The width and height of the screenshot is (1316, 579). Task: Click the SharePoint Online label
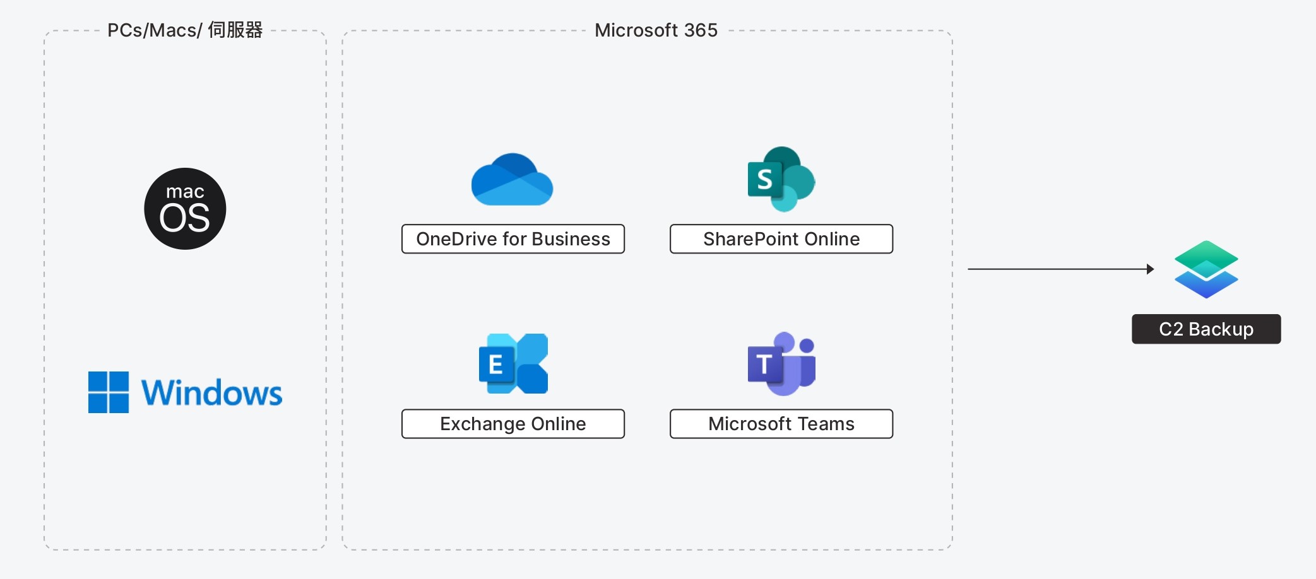click(x=781, y=239)
